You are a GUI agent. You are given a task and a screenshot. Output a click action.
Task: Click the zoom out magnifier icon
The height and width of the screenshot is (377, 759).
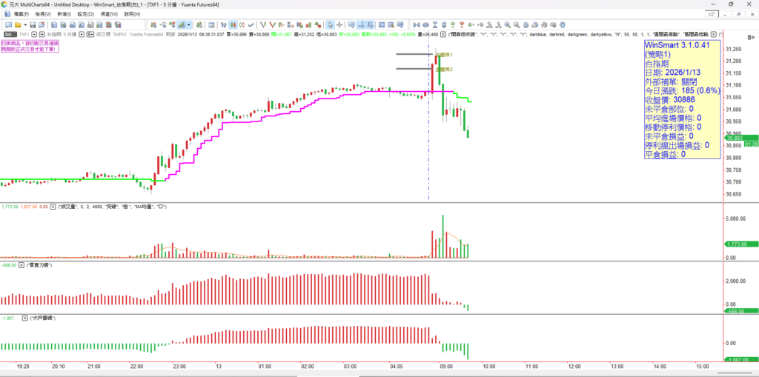point(517,24)
